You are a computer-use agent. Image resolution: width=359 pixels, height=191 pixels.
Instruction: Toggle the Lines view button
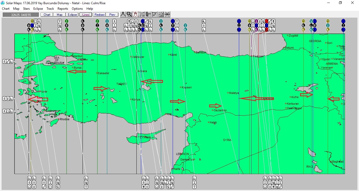86,15
